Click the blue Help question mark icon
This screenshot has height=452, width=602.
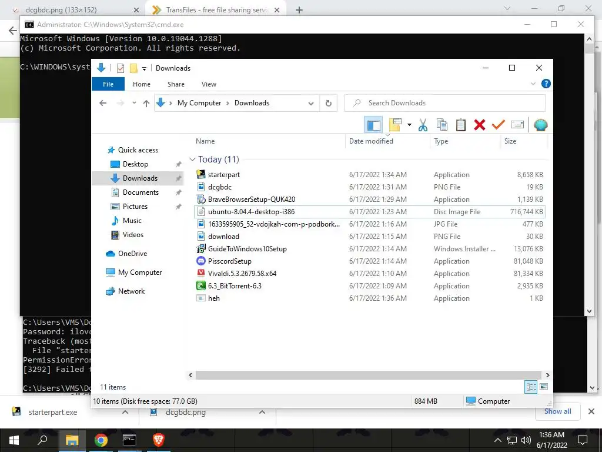tap(546, 84)
